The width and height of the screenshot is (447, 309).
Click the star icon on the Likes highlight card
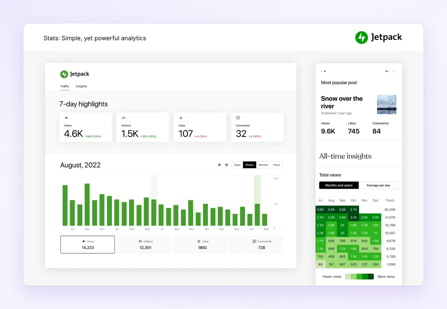pyautogui.click(x=181, y=118)
